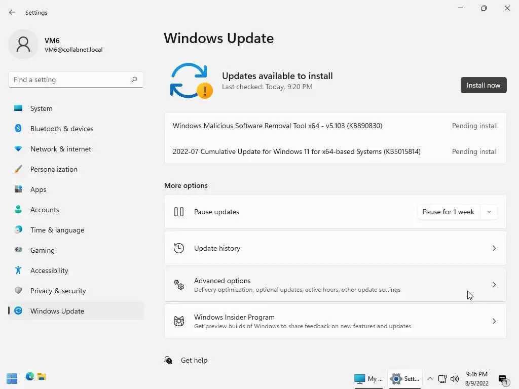The height and width of the screenshot is (389, 519).
Task: Click the search magnifier icon
Action: 134,80
